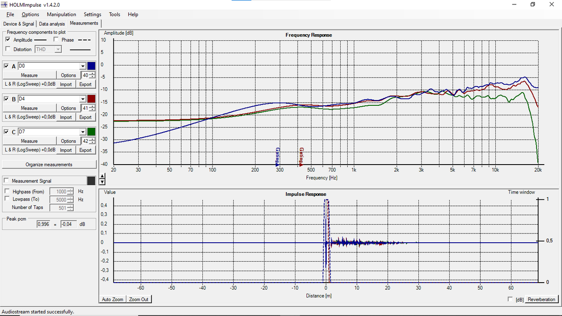Toggle the [dB] checkbox near Reverberation
The height and width of the screenshot is (316, 562).
(510, 299)
